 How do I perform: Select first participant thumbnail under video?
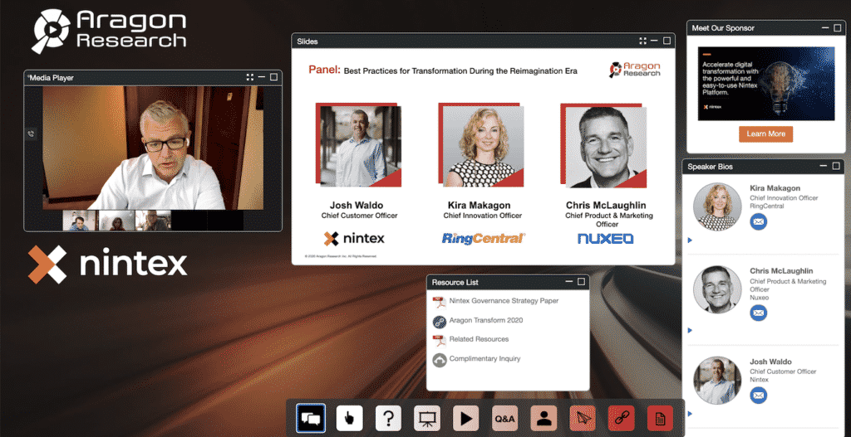coord(79,221)
